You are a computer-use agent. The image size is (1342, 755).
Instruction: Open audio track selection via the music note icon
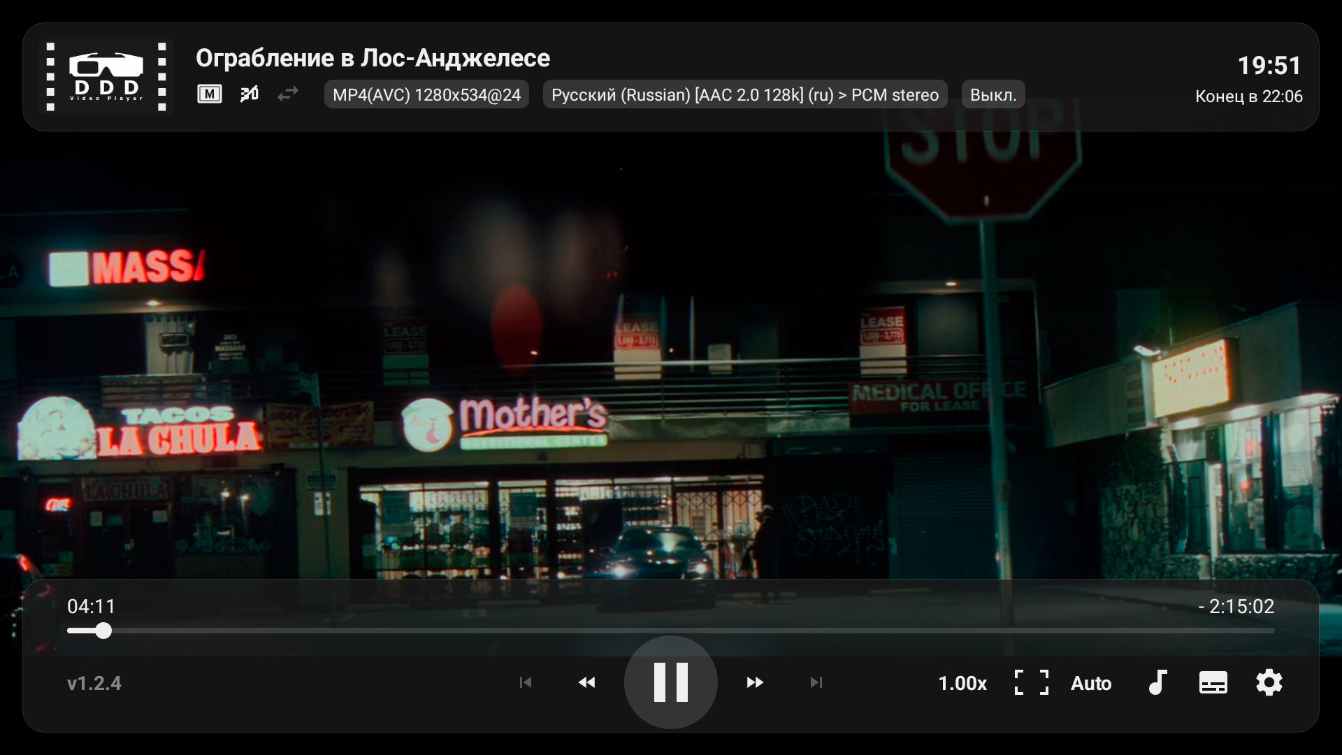1157,682
